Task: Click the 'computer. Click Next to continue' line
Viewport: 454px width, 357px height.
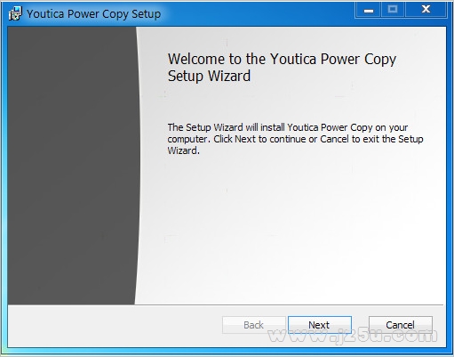Action: [x=295, y=139]
